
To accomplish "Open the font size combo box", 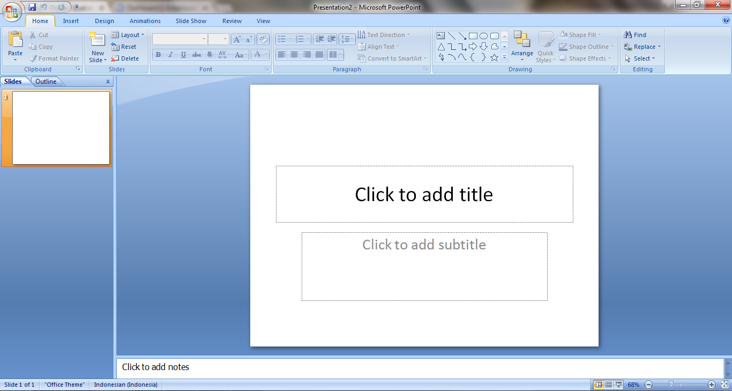I will tap(219, 39).
